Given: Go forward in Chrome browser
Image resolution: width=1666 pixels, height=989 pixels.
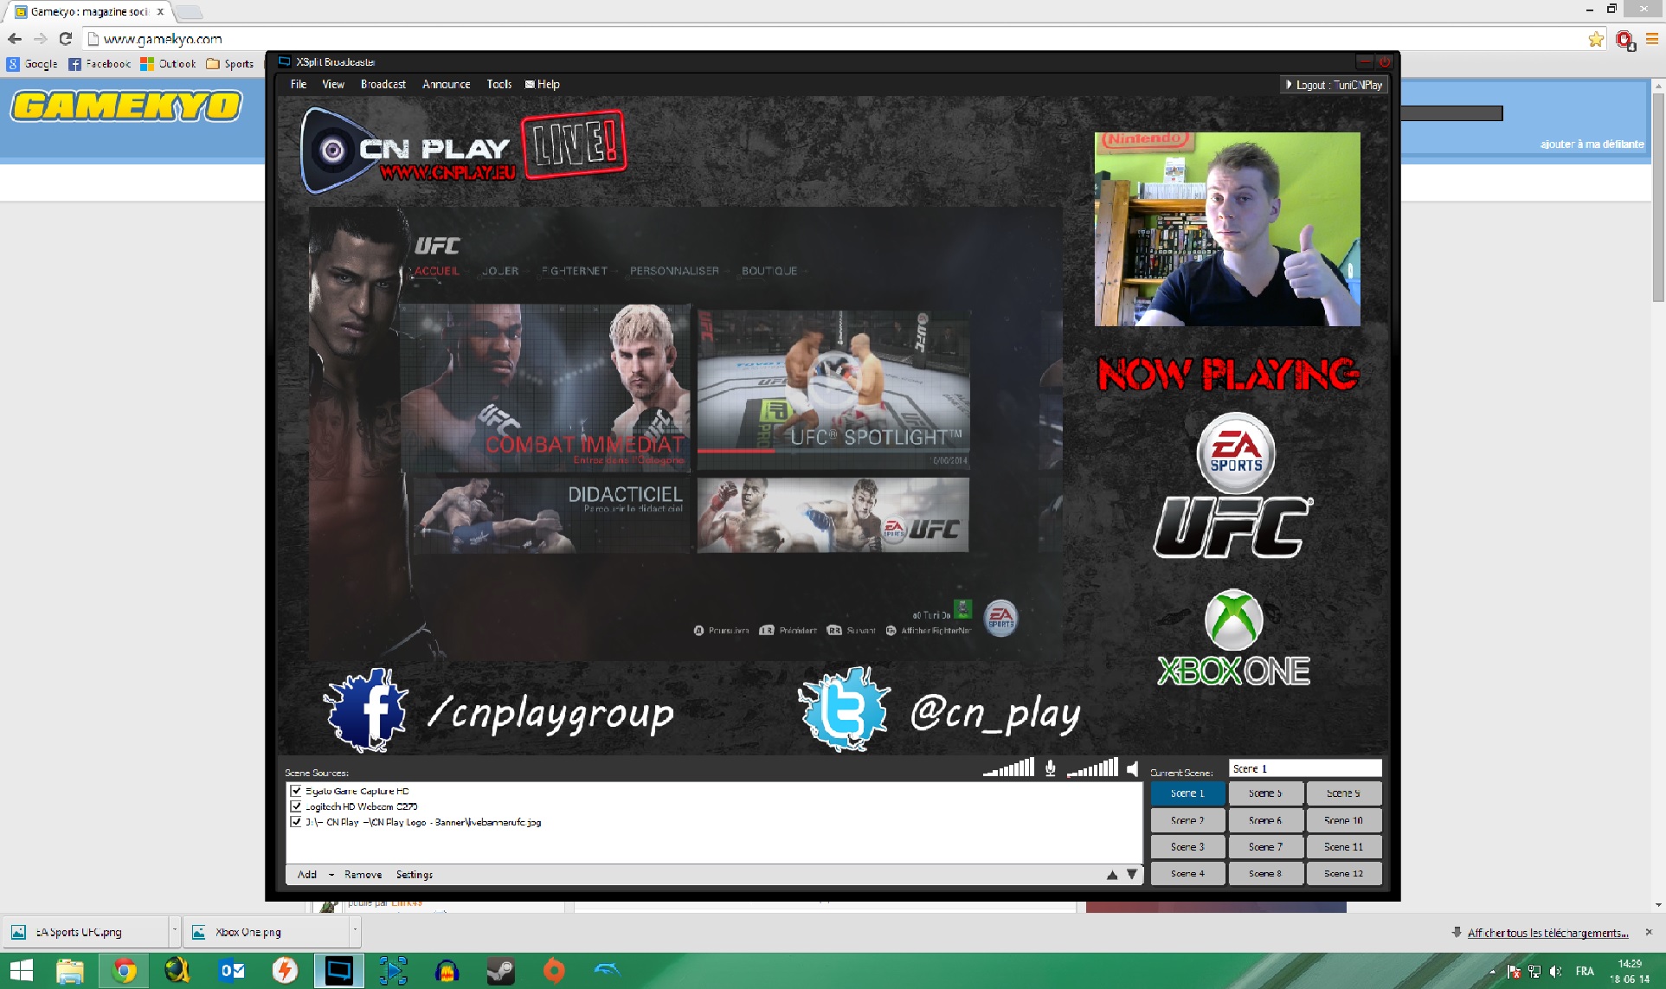Looking at the screenshot, I should (40, 39).
